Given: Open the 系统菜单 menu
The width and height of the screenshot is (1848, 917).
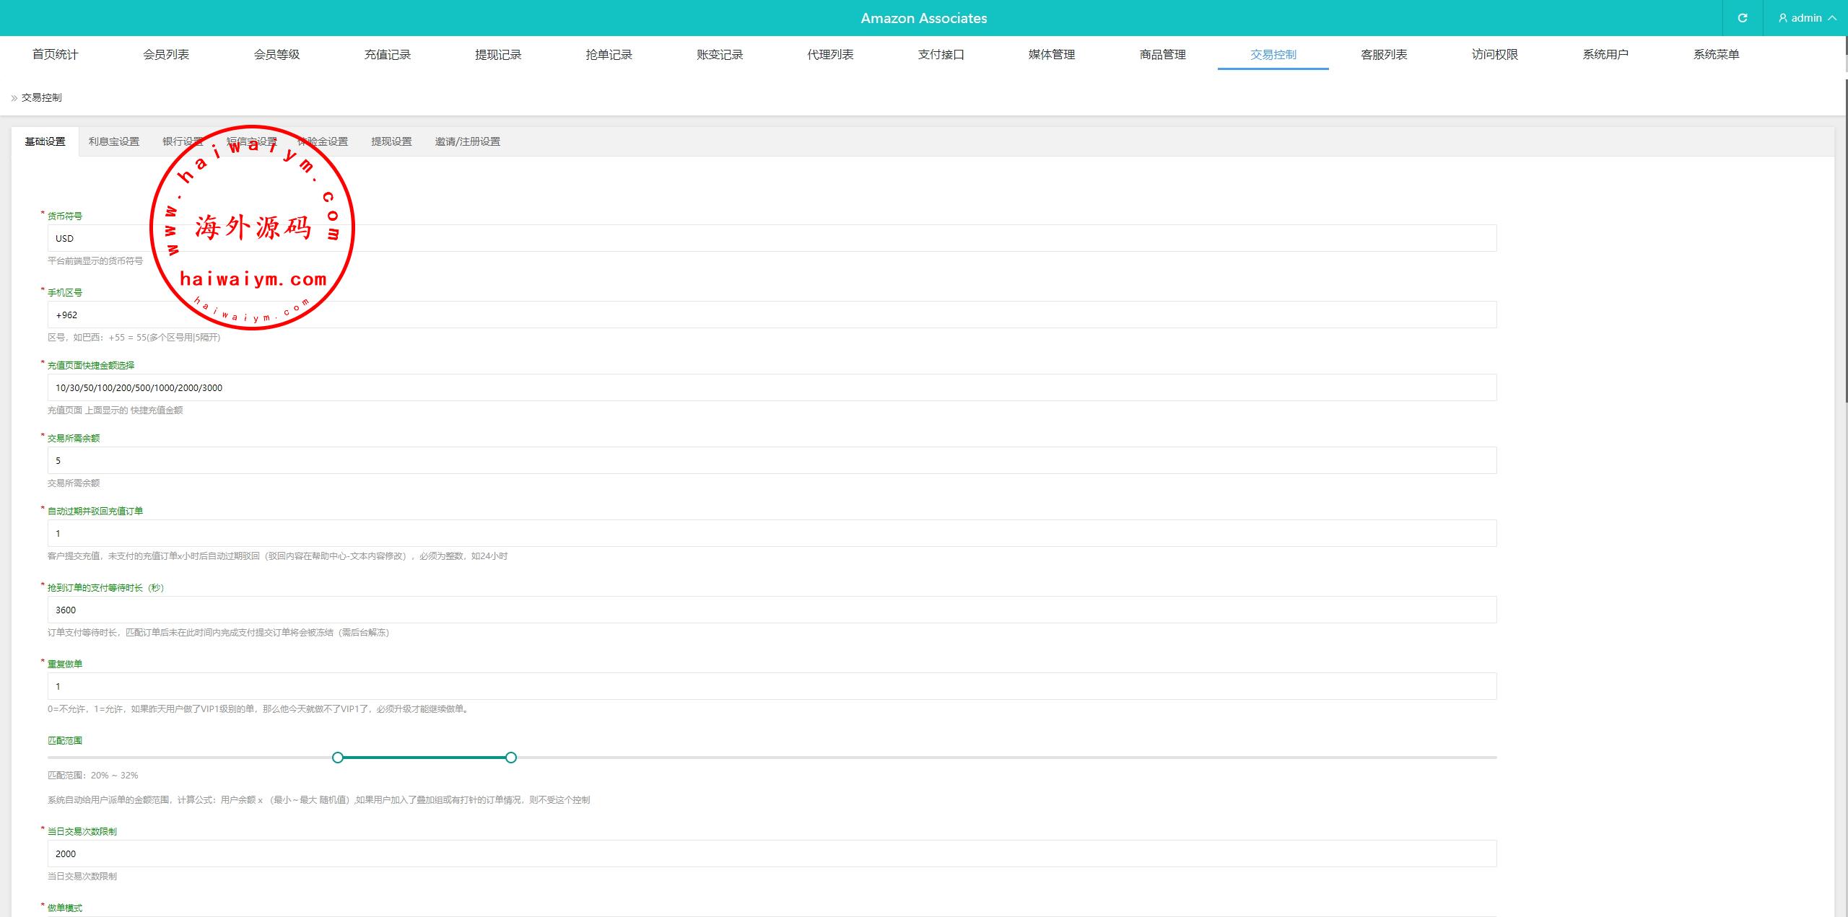Looking at the screenshot, I should [x=1716, y=54].
